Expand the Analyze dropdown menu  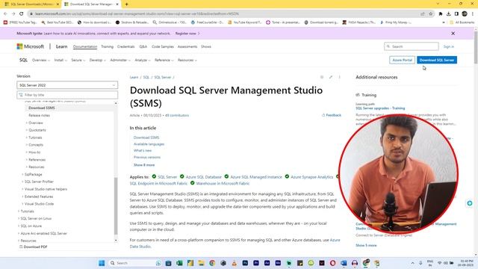[x=143, y=60]
